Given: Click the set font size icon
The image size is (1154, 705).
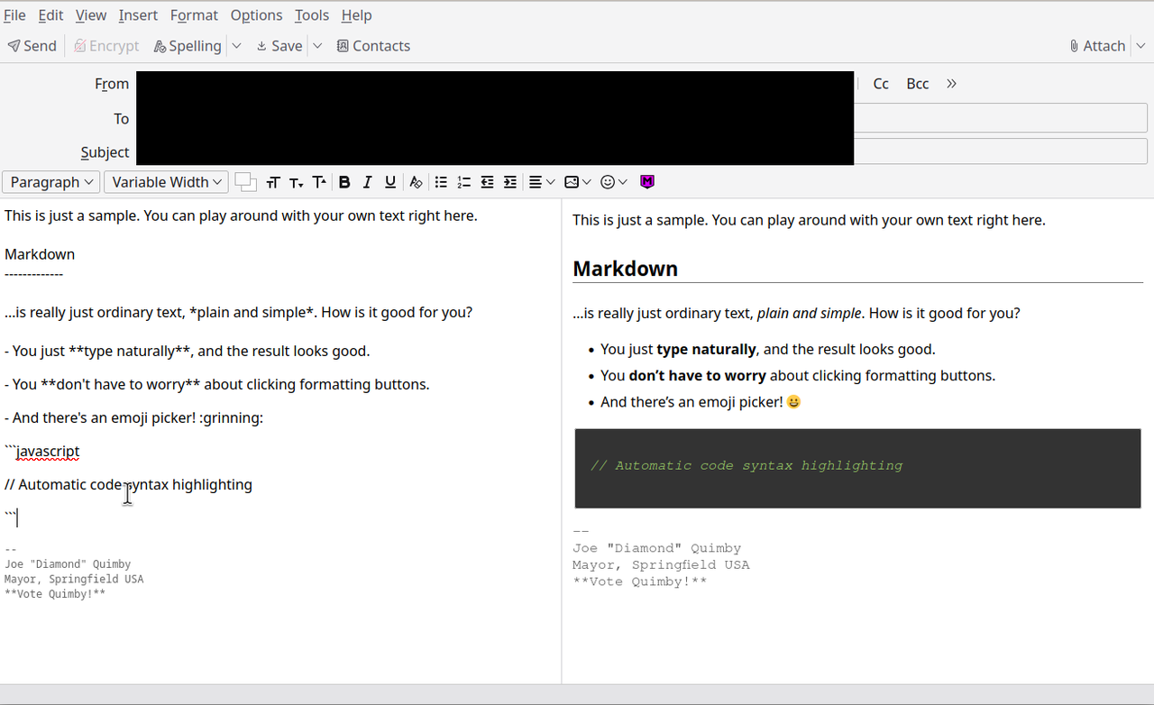Looking at the screenshot, I should pos(273,182).
